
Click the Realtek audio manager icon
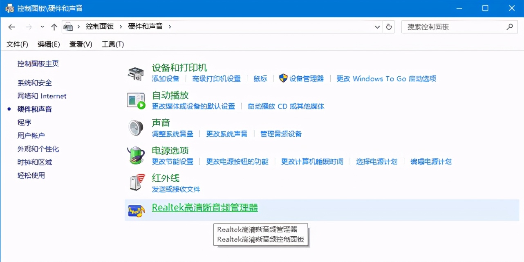pos(136,210)
